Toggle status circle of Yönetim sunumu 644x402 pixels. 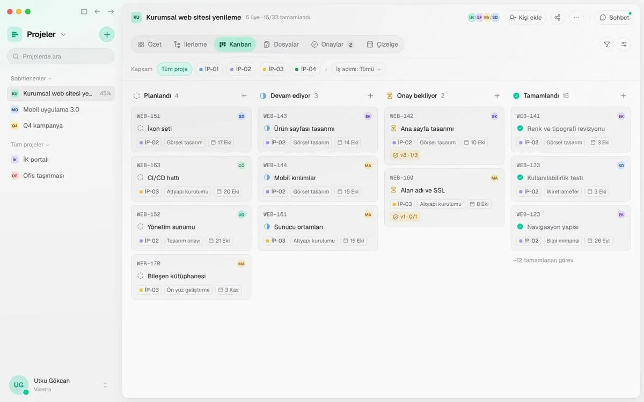[x=141, y=227]
